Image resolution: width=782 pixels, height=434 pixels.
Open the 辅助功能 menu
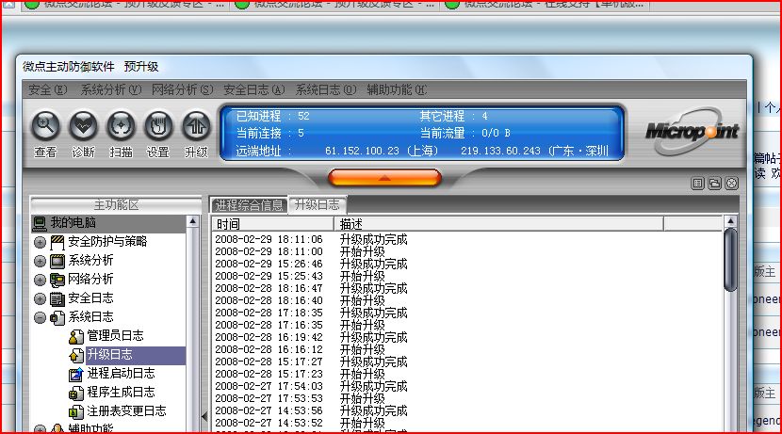397,89
